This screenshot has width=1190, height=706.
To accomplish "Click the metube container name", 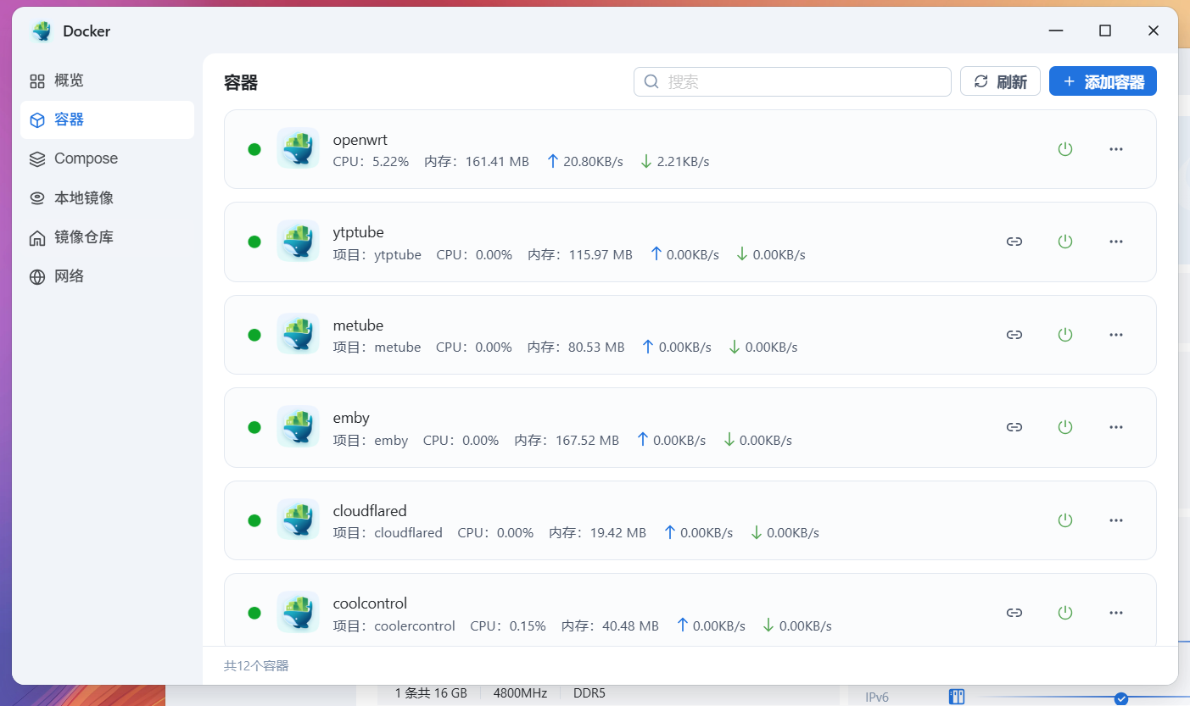I will point(359,325).
